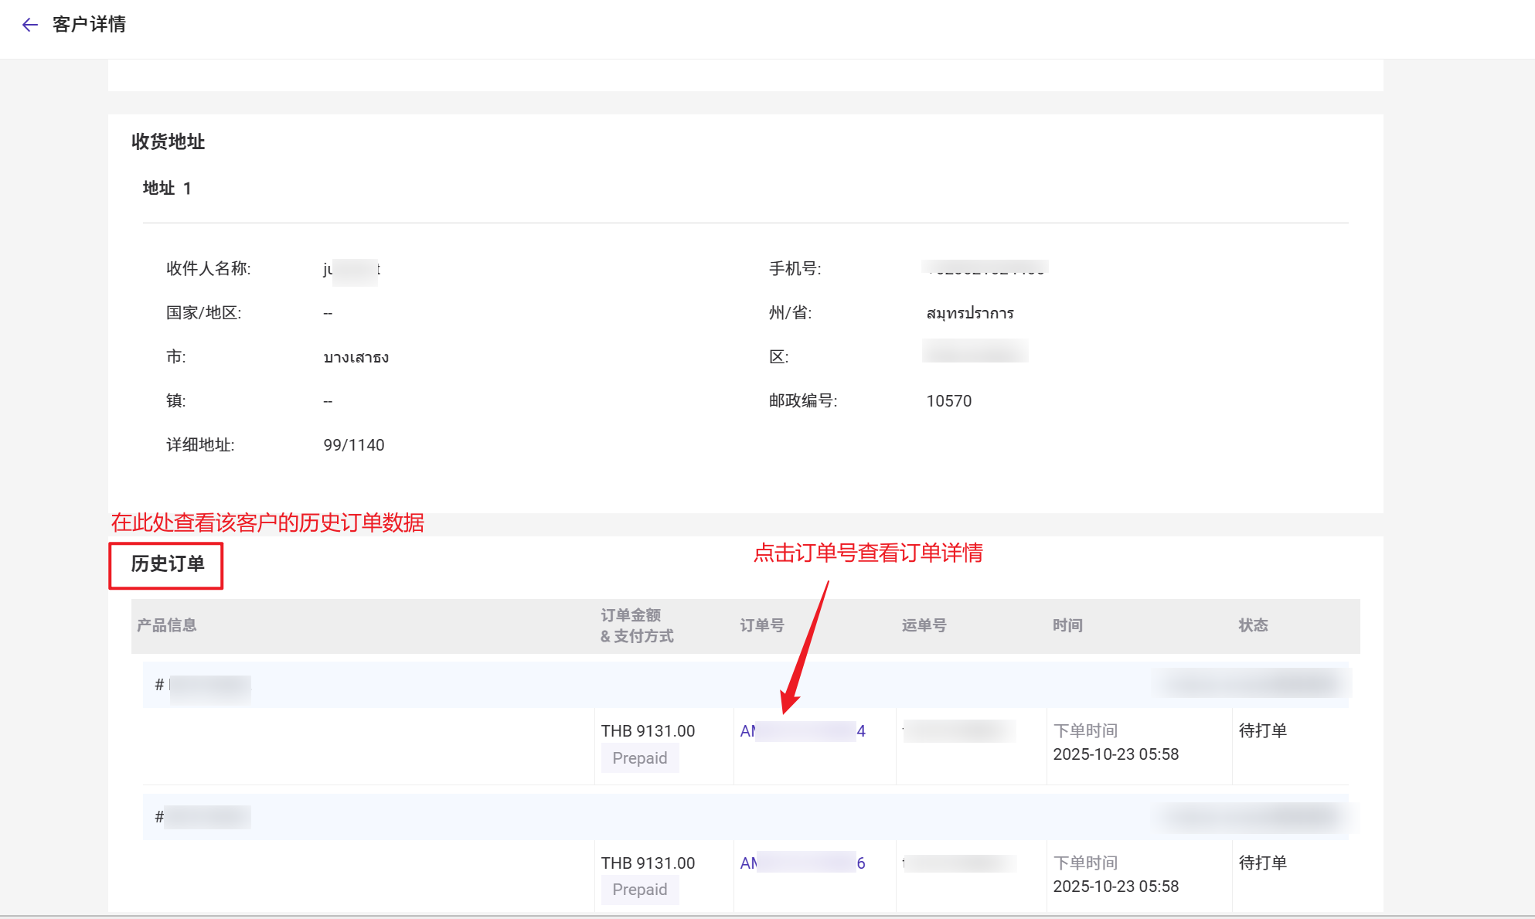Open second order number link ending in 6
Viewport: 1535px width, 919px height.
802,863
